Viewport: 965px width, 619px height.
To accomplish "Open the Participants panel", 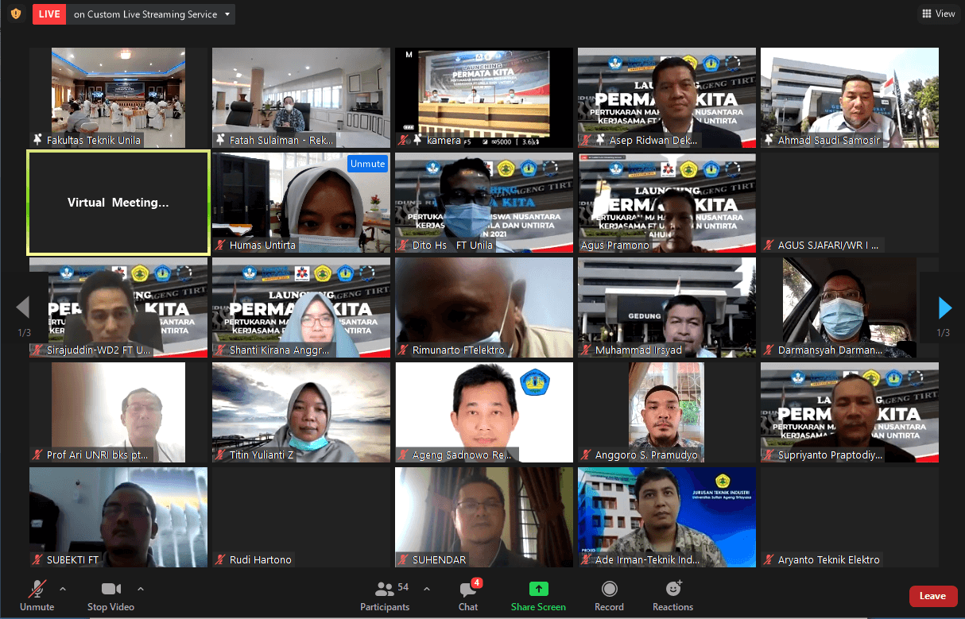I will pos(385,594).
